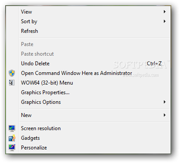180x163 pixels.
Task: Expand the New submenu arrow
Action: (x=165, y=115)
